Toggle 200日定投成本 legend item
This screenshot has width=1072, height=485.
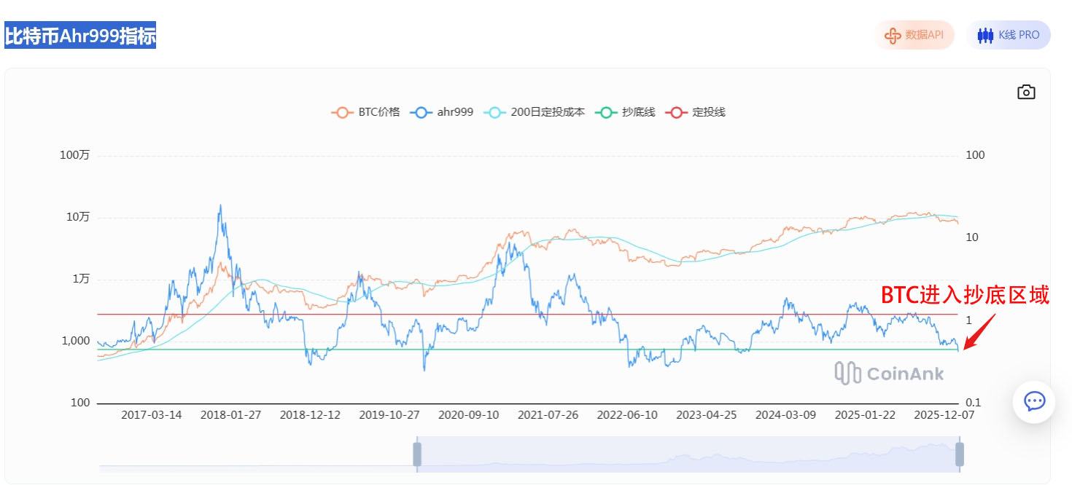536,112
